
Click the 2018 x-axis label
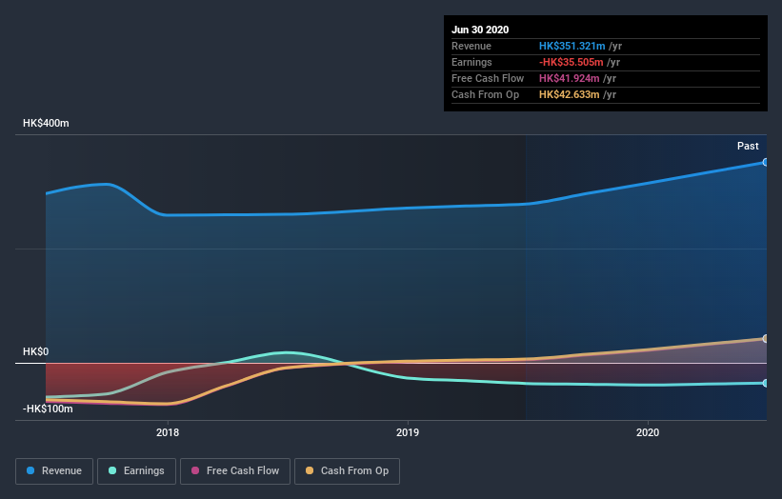(x=168, y=432)
